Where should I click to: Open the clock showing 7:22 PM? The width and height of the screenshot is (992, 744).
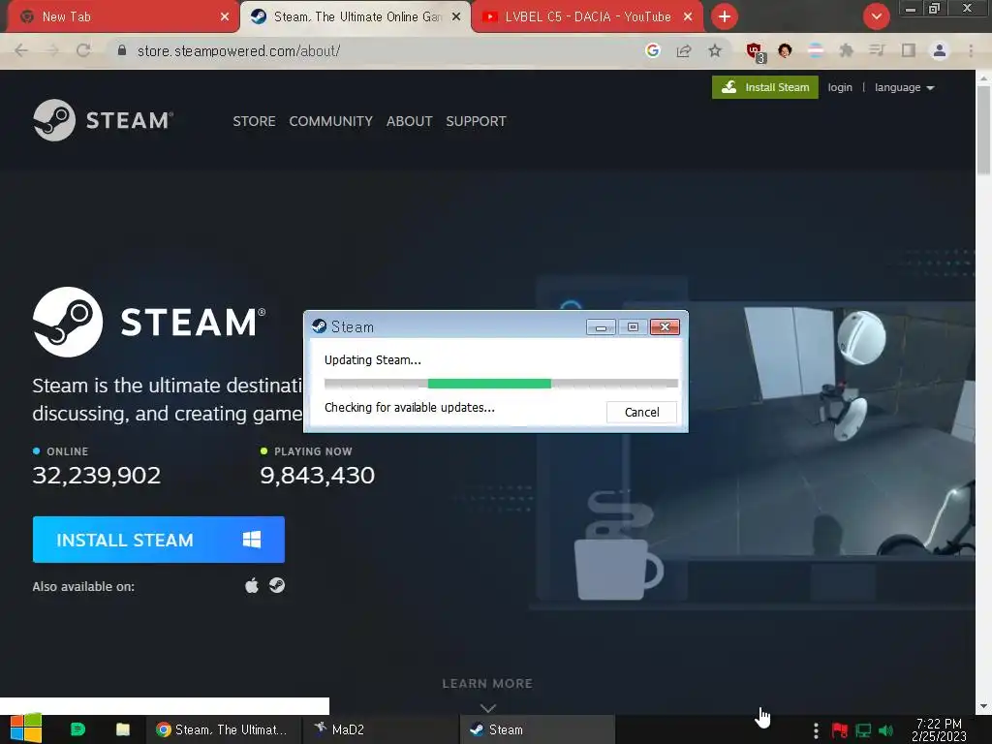939,729
